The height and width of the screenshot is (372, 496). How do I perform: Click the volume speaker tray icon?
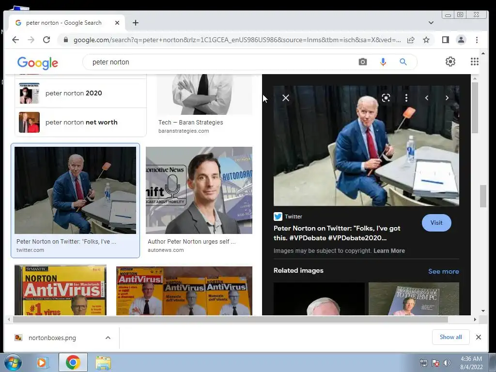click(x=447, y=363)
